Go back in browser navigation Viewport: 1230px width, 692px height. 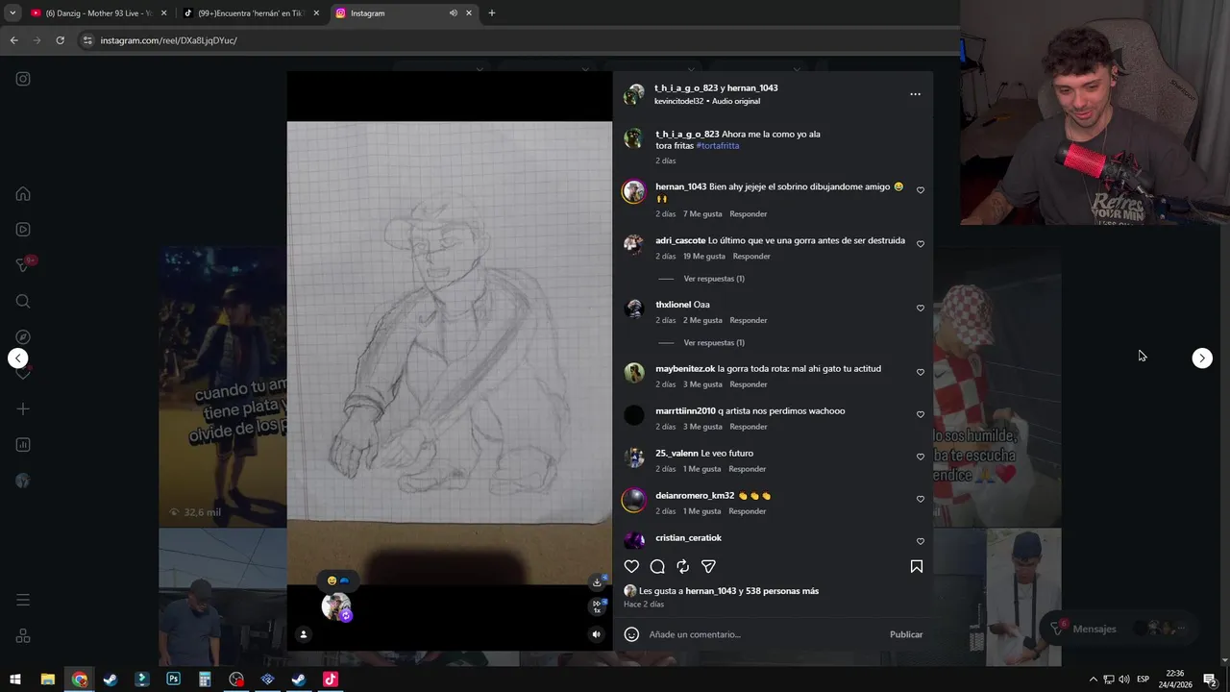[x=13, y=40]
